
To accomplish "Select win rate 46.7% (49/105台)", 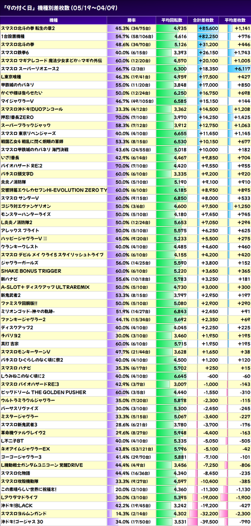I will click(134, 102).
